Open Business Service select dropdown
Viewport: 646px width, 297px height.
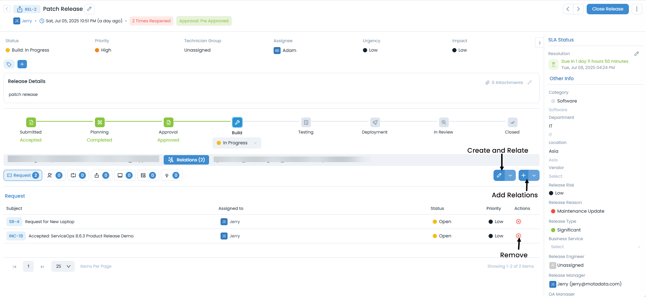(x=595, y=247)
